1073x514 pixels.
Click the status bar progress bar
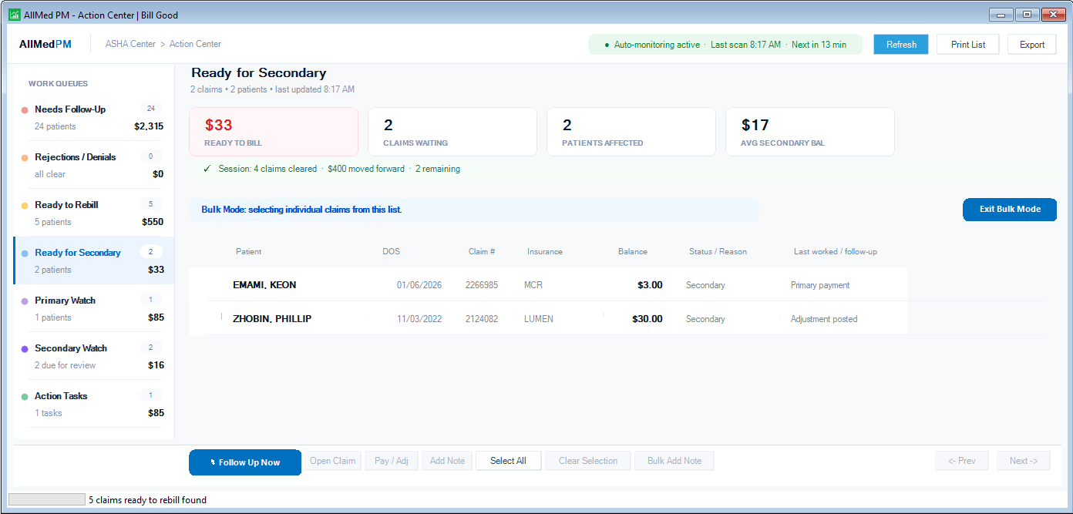pyautogui.click(x=46, y=499)
